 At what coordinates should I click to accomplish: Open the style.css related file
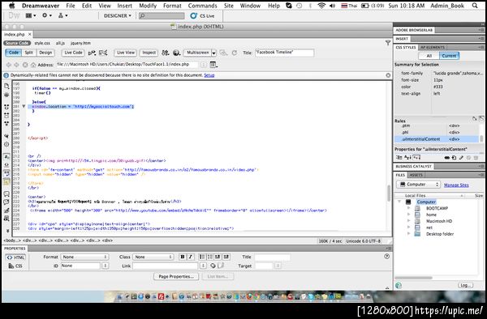click(42, 43)
